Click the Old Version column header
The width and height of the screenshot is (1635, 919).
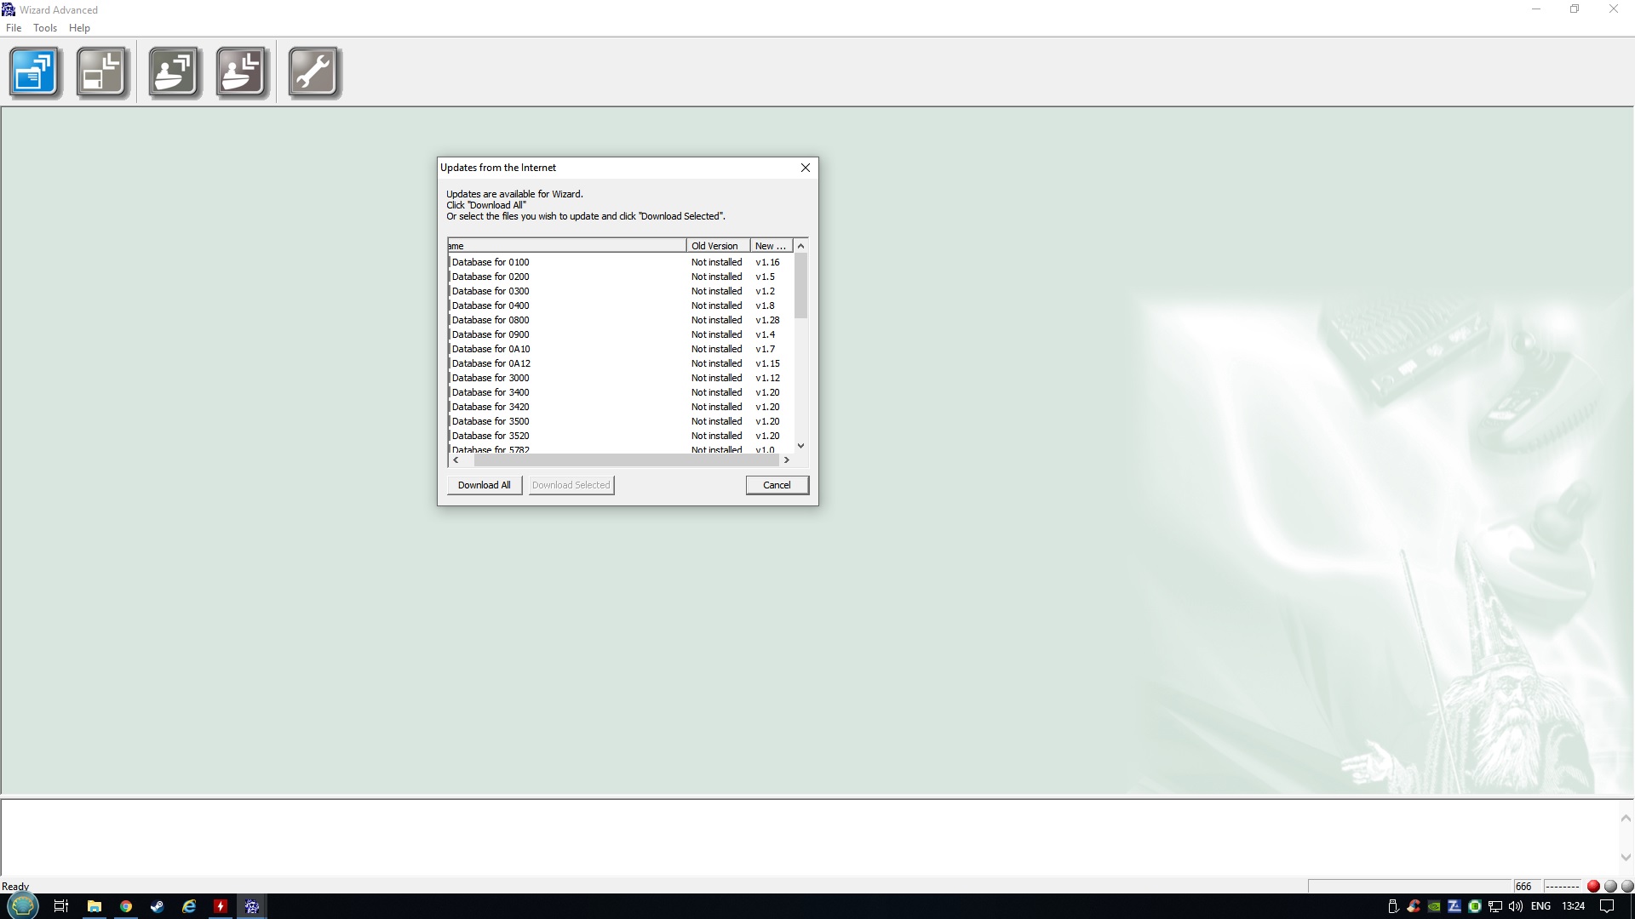[x=717, y=246]
